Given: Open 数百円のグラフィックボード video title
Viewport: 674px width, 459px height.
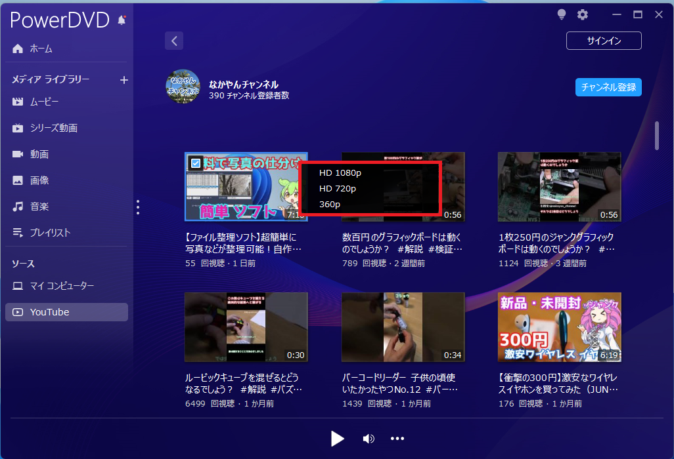Looking at the screenshot, I should click(x=402, y=243).
